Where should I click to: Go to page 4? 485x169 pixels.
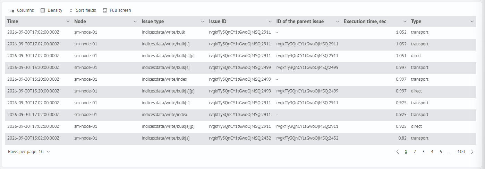pyautogui.click(x=432, y=152)
